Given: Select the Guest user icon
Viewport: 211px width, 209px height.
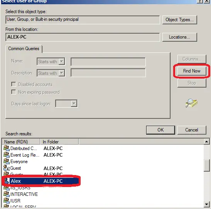Looking at the screenshot, I should click(x=7, y=168).
